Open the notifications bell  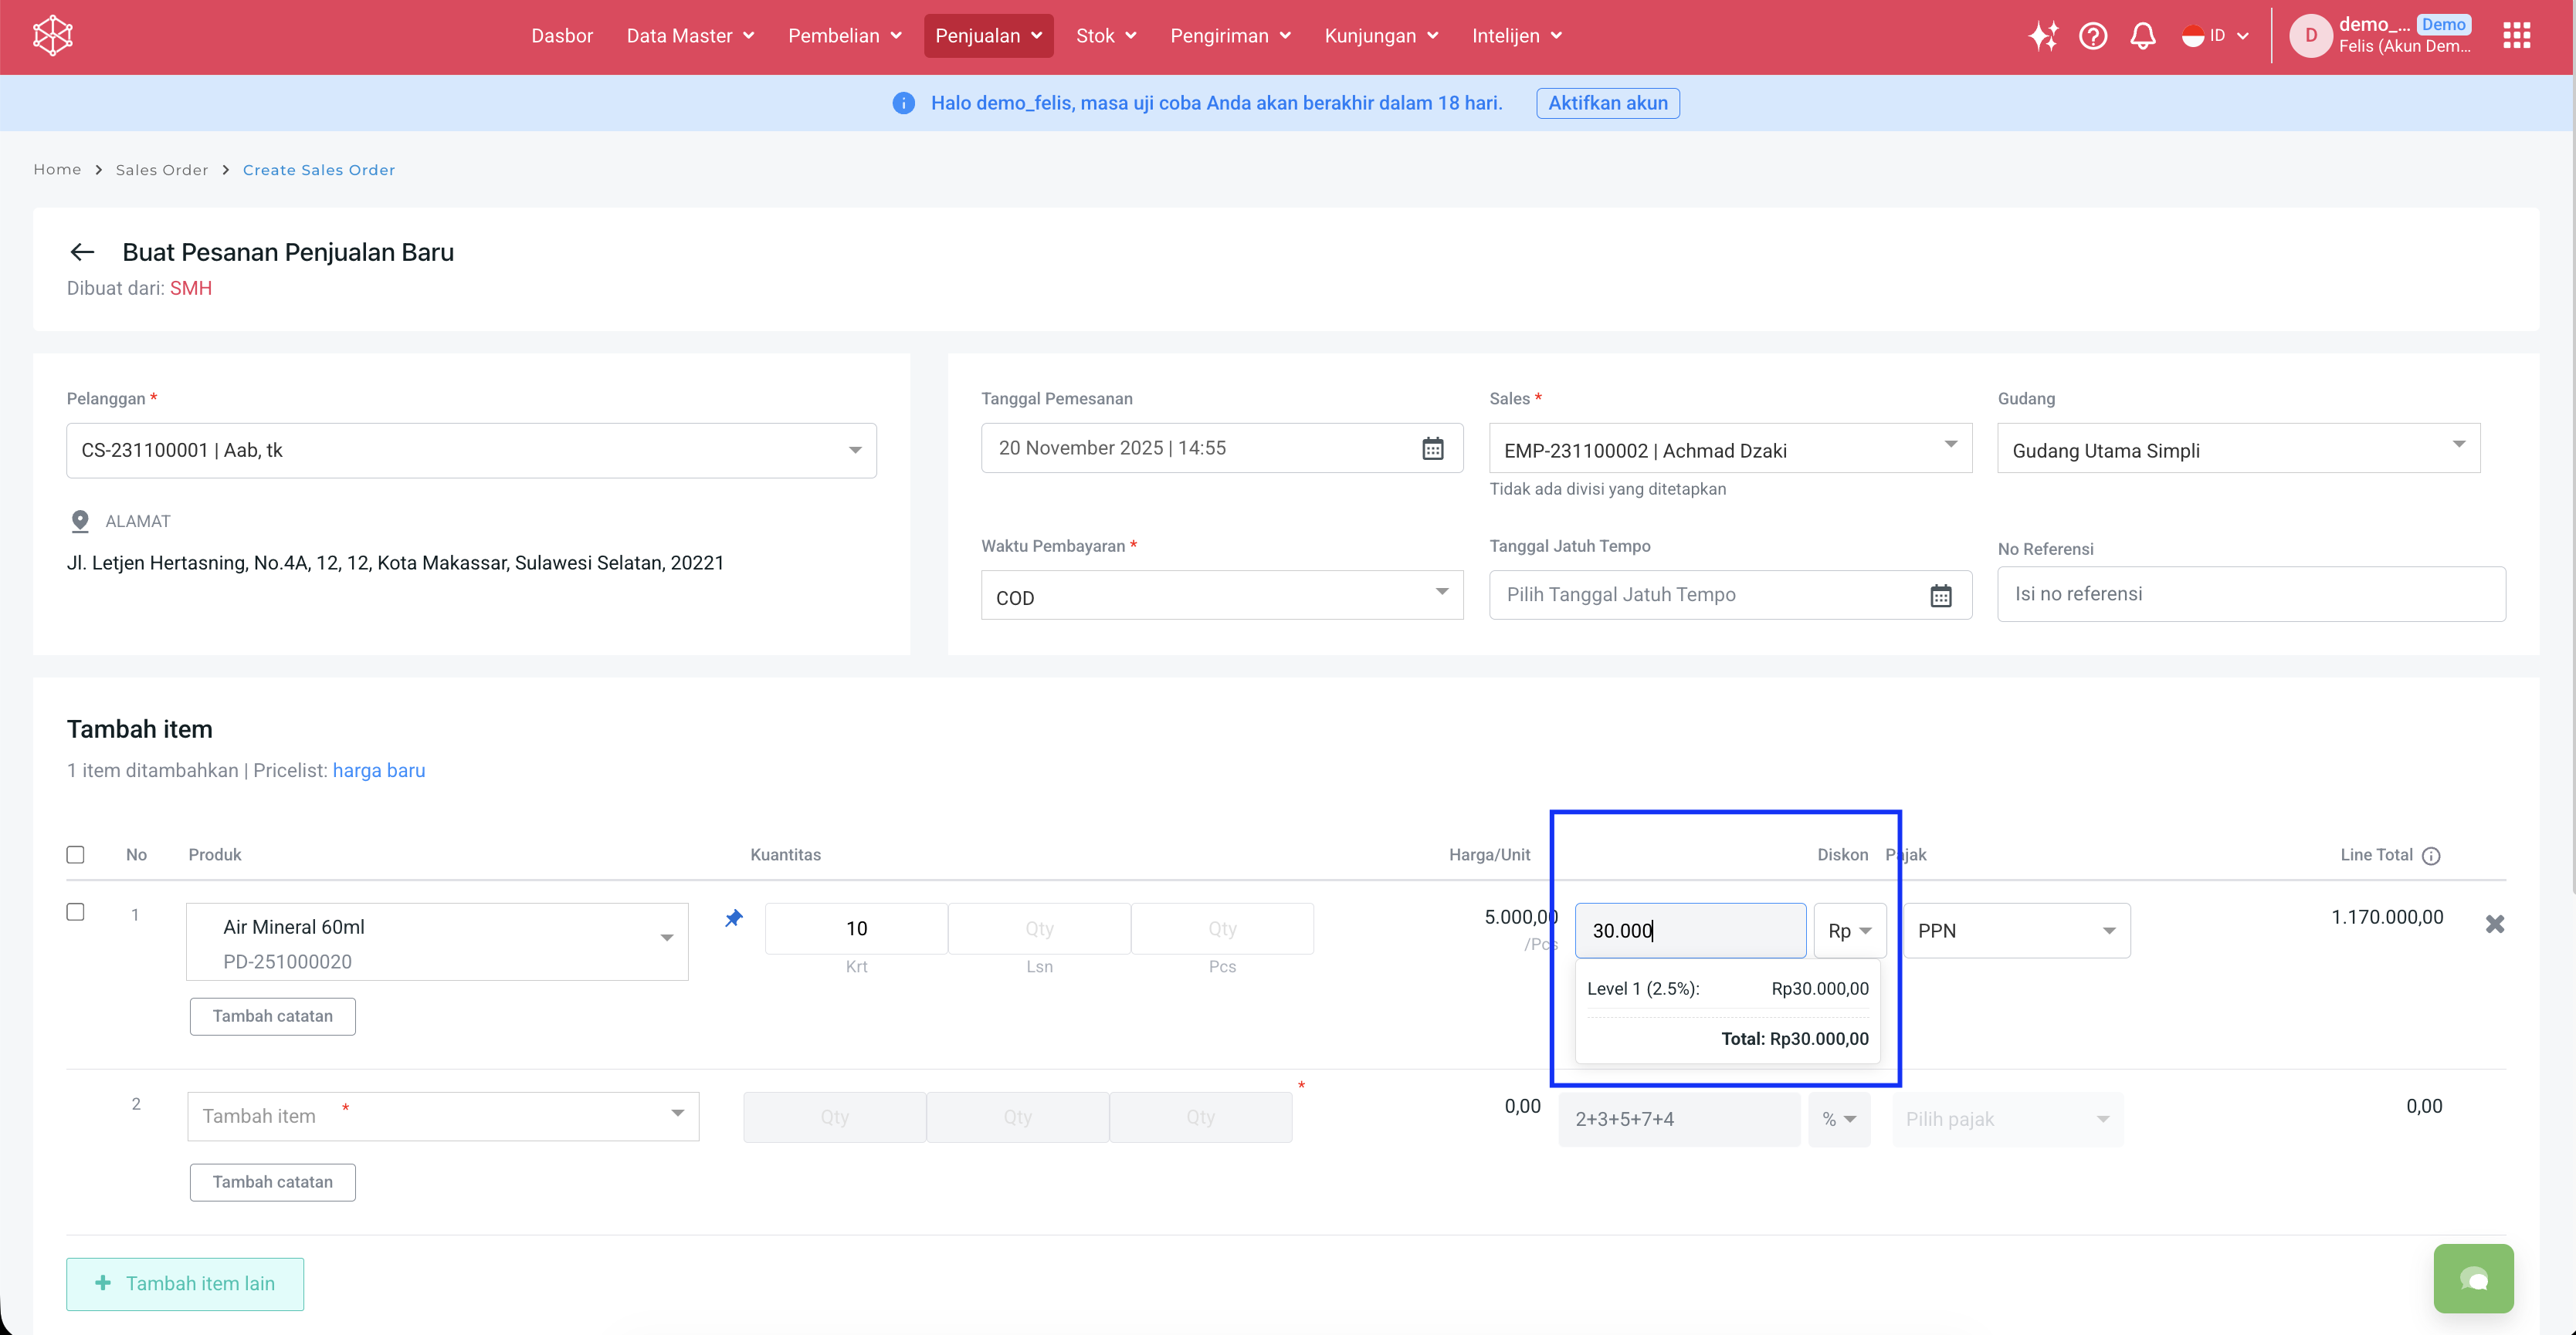coord(2143,36)
